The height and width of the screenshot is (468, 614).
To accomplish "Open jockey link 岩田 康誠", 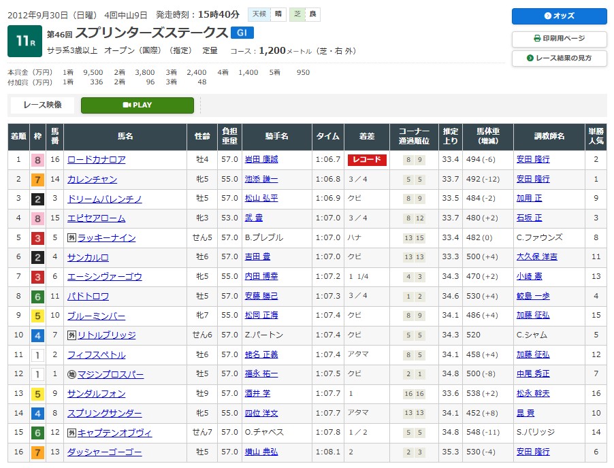I will (x=261, y=160).
